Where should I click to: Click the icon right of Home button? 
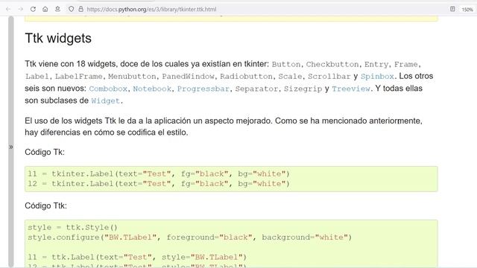pos(57,9)
